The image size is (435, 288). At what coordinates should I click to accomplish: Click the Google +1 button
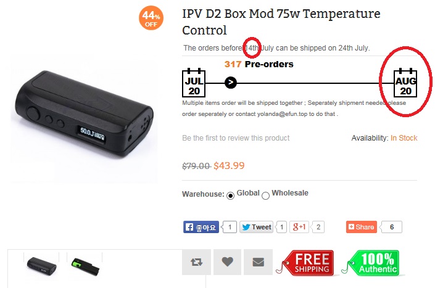pyautogui.click(x=299, y=227)
